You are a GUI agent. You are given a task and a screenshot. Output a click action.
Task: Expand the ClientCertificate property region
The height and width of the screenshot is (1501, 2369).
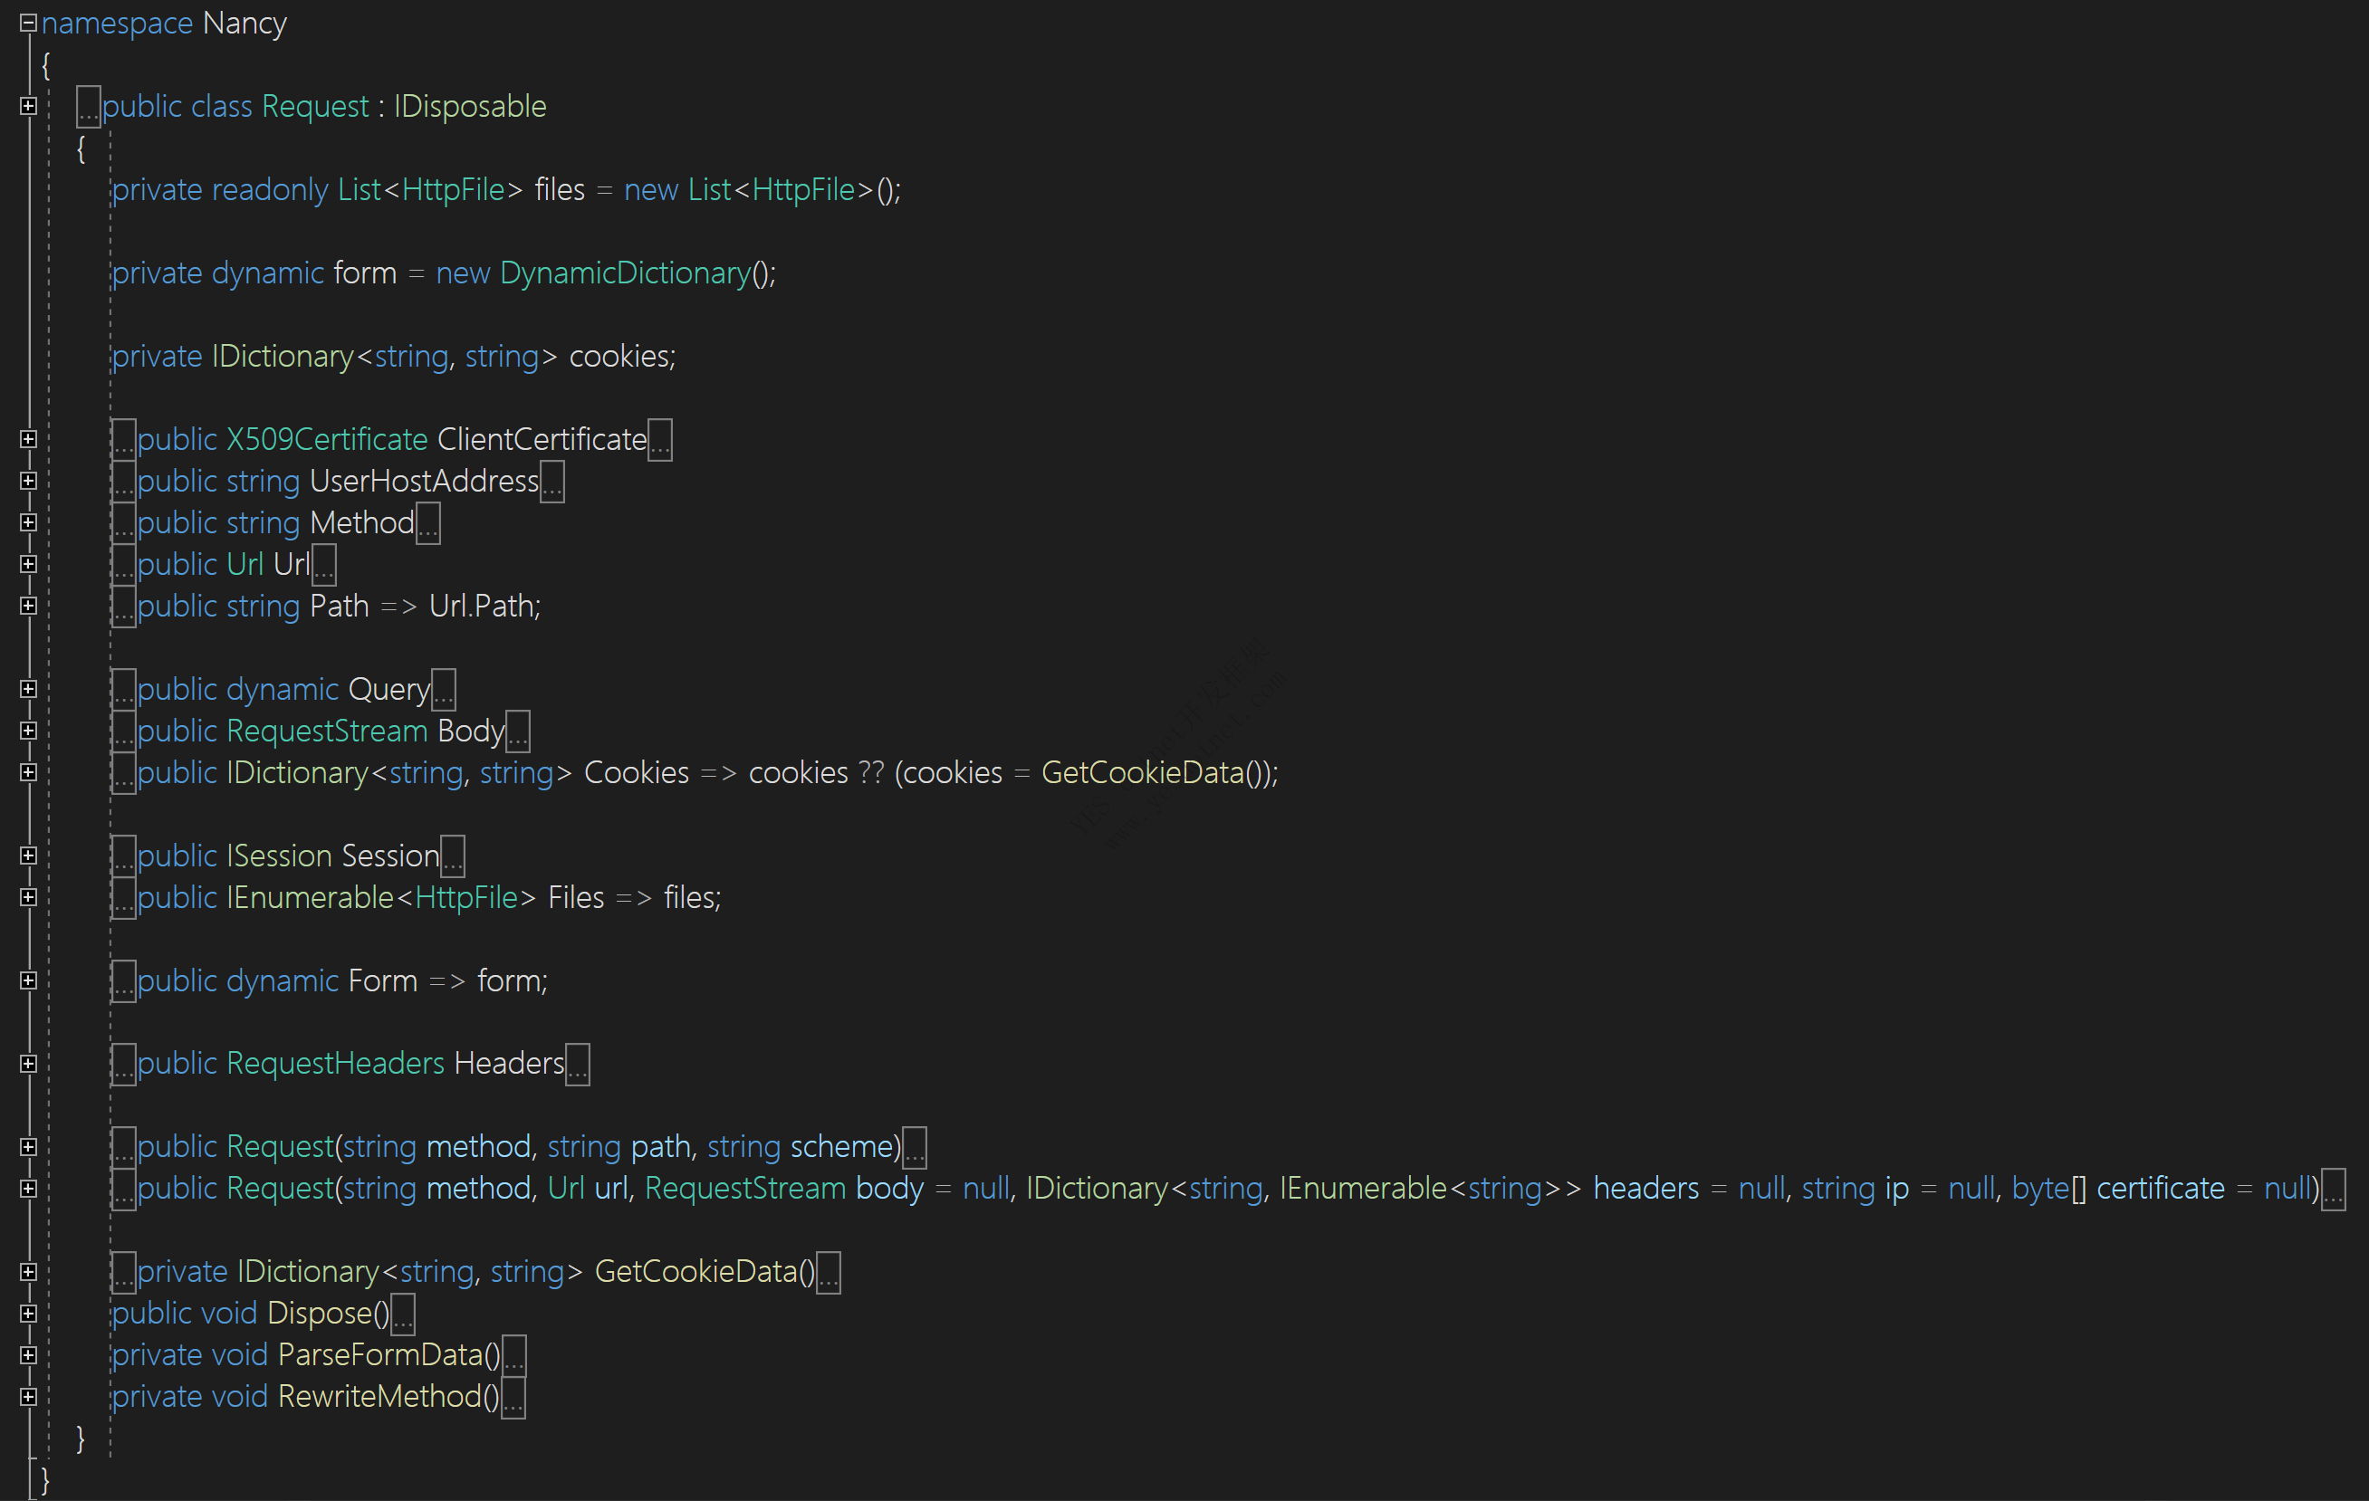29,439
